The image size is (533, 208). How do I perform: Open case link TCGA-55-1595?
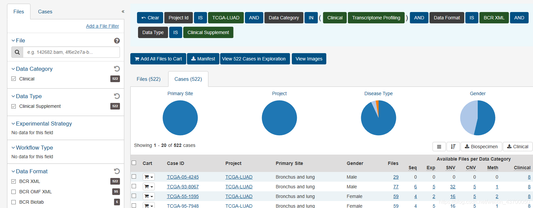(x=183, y=196)
